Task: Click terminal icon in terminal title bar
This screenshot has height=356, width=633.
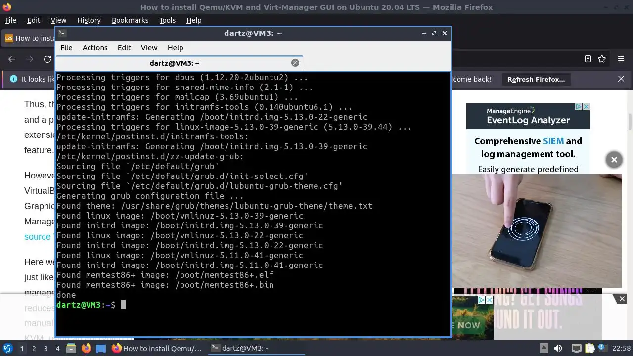Action: click(x=62, y=33)
